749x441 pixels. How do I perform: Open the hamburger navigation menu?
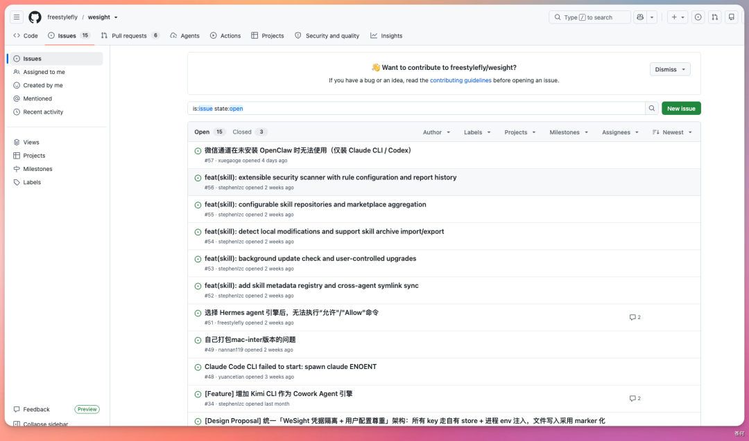point(17,17)
